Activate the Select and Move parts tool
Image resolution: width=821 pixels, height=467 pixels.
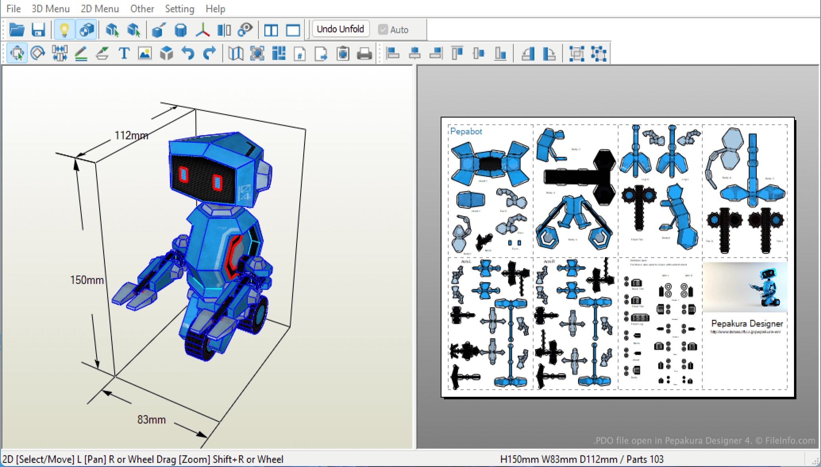[x=17, y=53]
